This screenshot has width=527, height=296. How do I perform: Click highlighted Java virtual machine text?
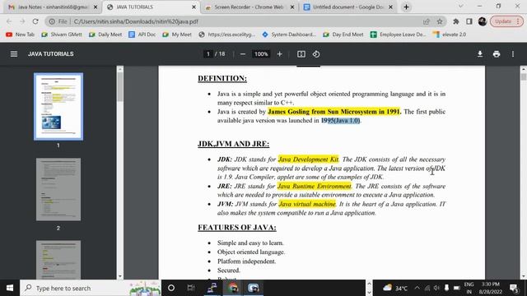[307, 204]
